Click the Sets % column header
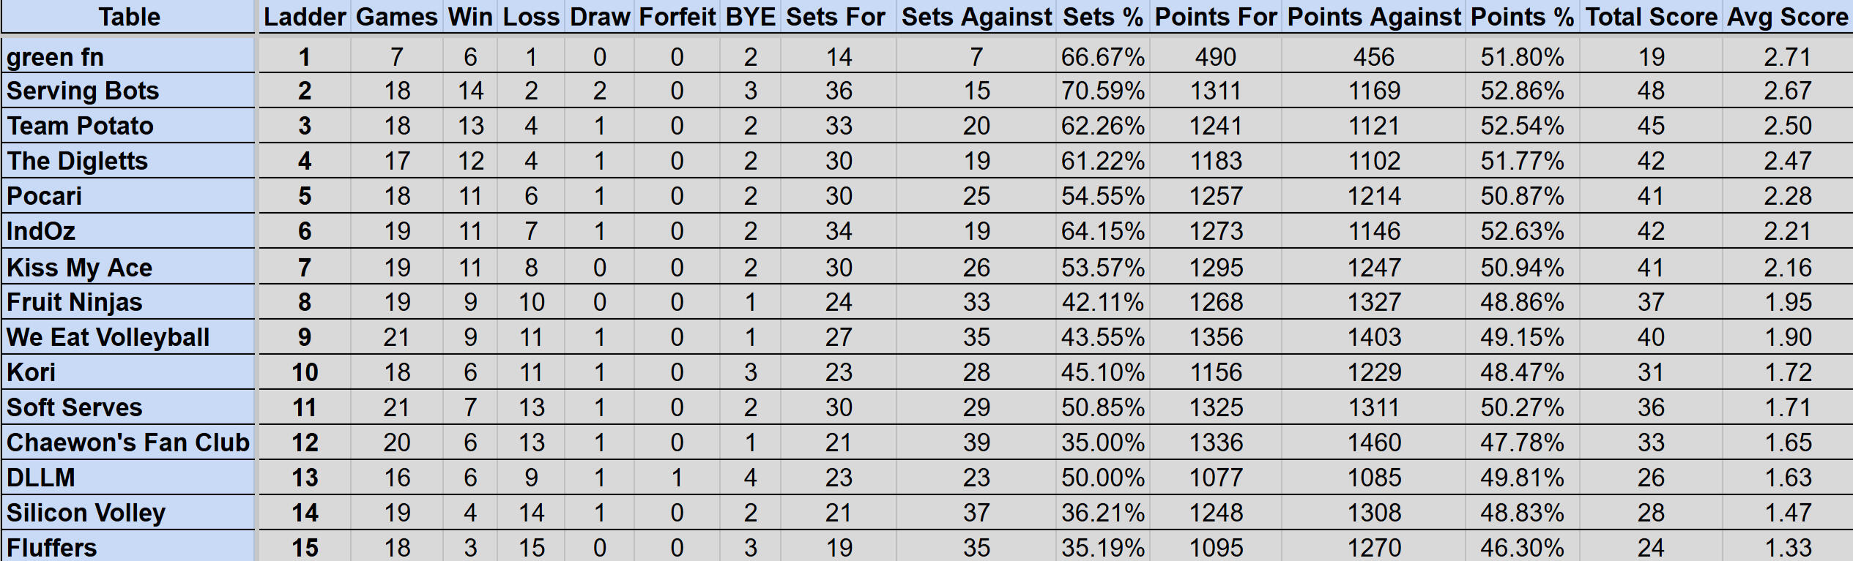The height and width of the screenshot is (561, 1853). coord(1102,17)
